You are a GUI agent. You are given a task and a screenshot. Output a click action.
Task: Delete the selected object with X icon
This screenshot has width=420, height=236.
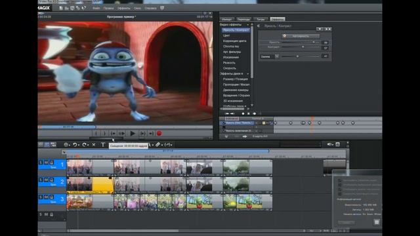tap(94, 145)
